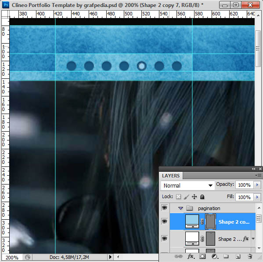Create new adjustment layer icon
Screen dimensions: 263x262
pos(215,256)
